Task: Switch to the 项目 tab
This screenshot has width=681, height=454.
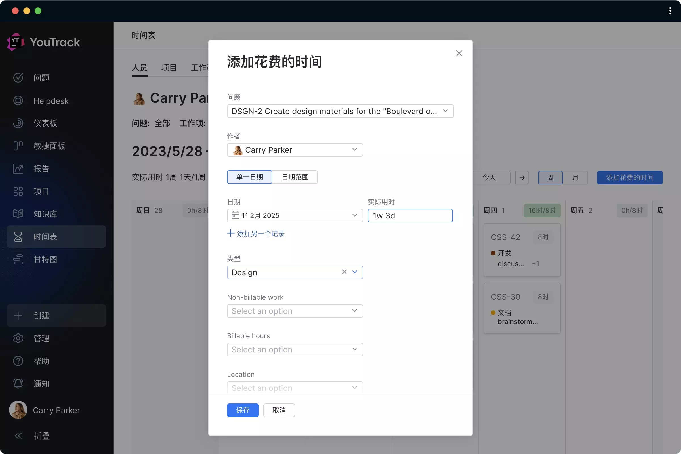Action: coord(169,68)
